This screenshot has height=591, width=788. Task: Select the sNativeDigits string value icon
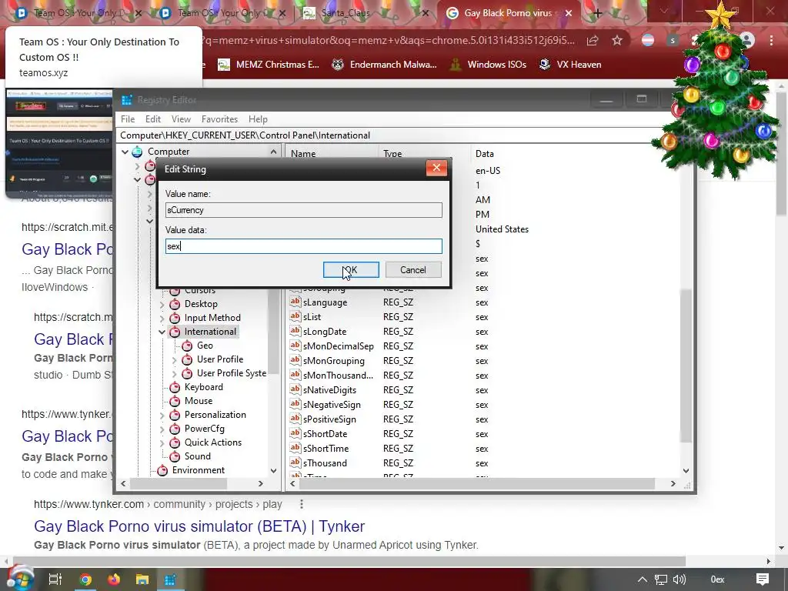(295, 389)
